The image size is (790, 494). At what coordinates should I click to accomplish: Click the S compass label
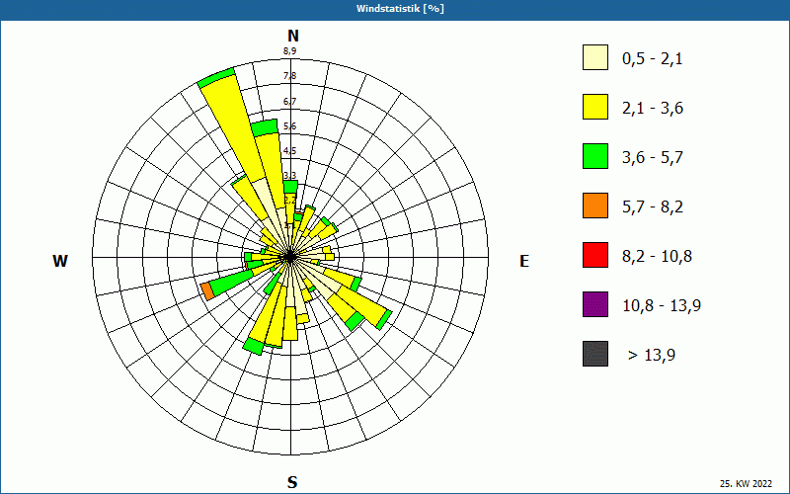(292, 482)
